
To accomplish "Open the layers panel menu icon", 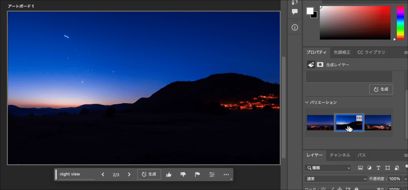I will pyautogui.click(x=406, y=155).
